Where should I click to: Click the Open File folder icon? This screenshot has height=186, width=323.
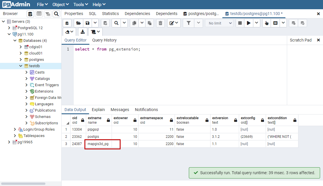click(78, 23)
